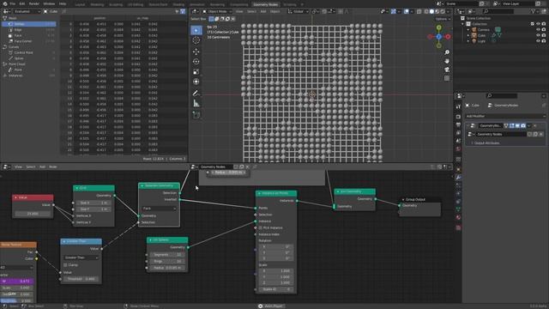
Task: Click the W value slider in Noise Texture
Action: pos(17,281)
